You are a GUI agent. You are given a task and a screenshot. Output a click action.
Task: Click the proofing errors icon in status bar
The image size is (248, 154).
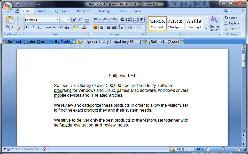tap(44, 149)
